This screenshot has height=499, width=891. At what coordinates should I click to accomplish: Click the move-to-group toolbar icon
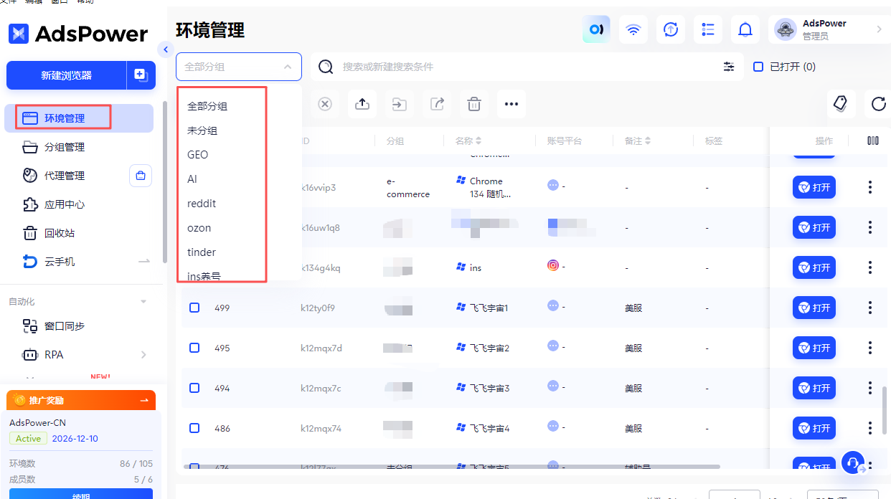[400, 104]
